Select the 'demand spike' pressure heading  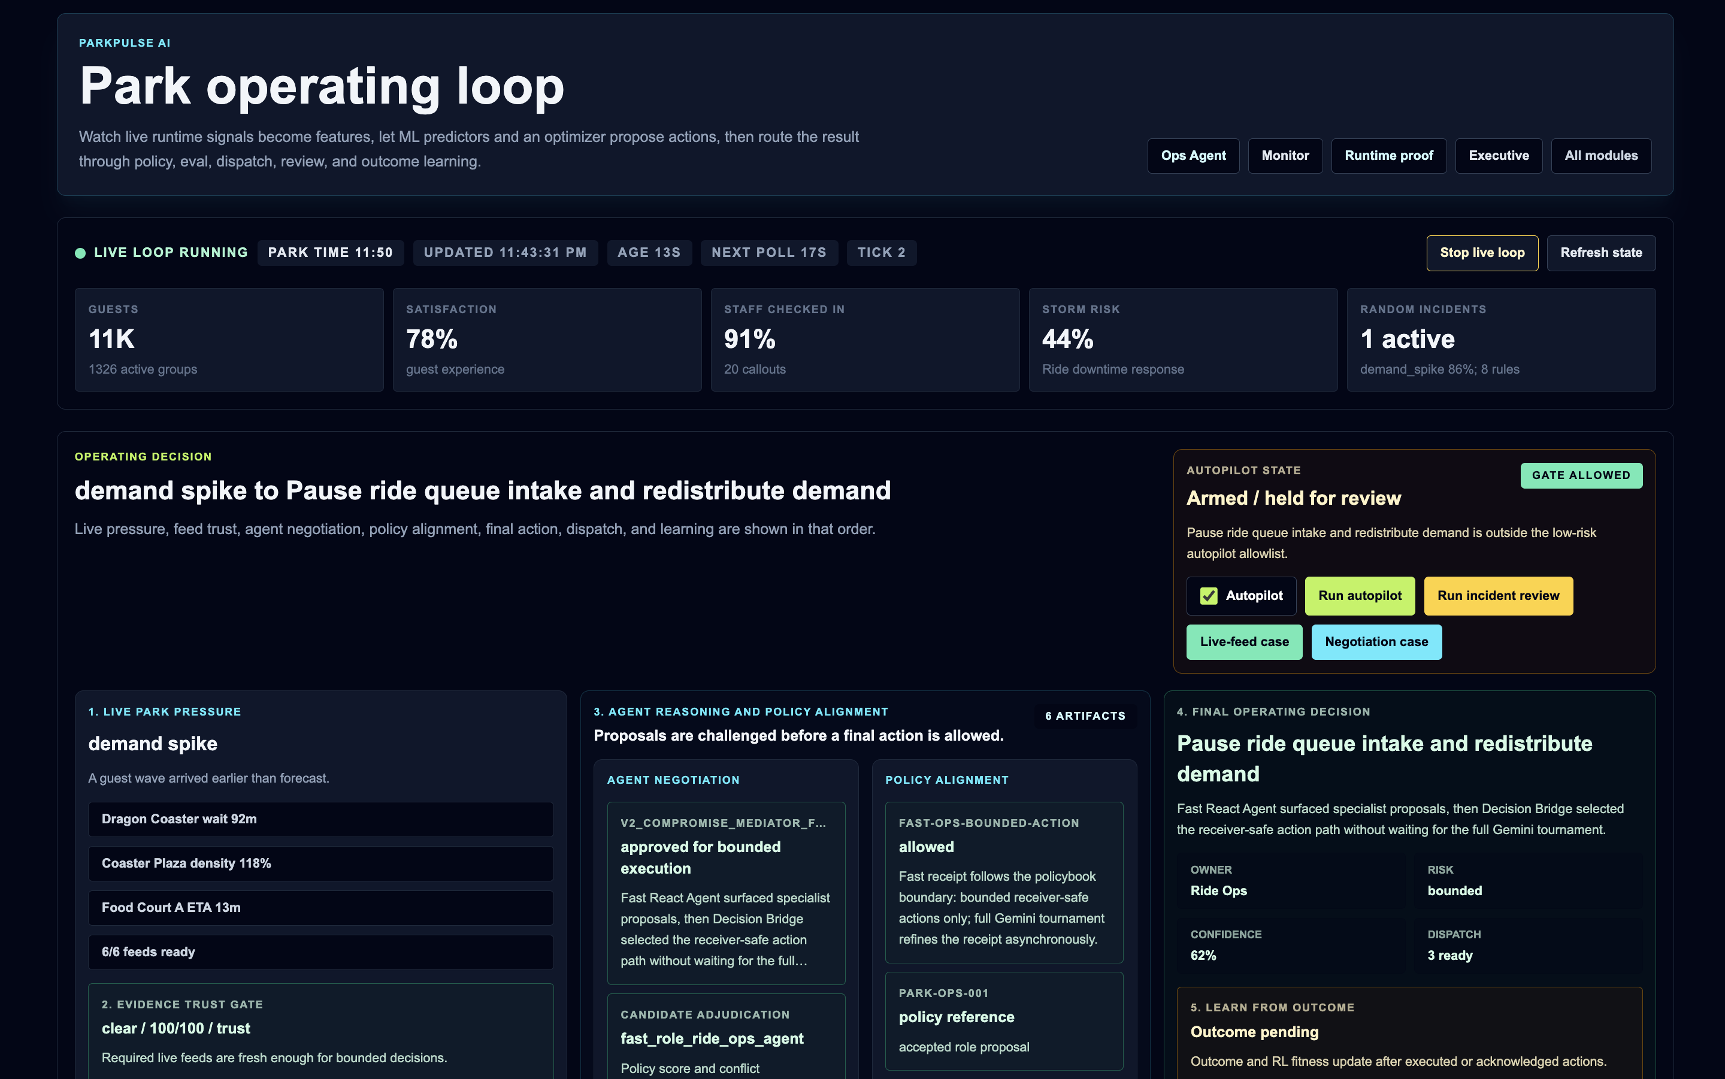153,744
